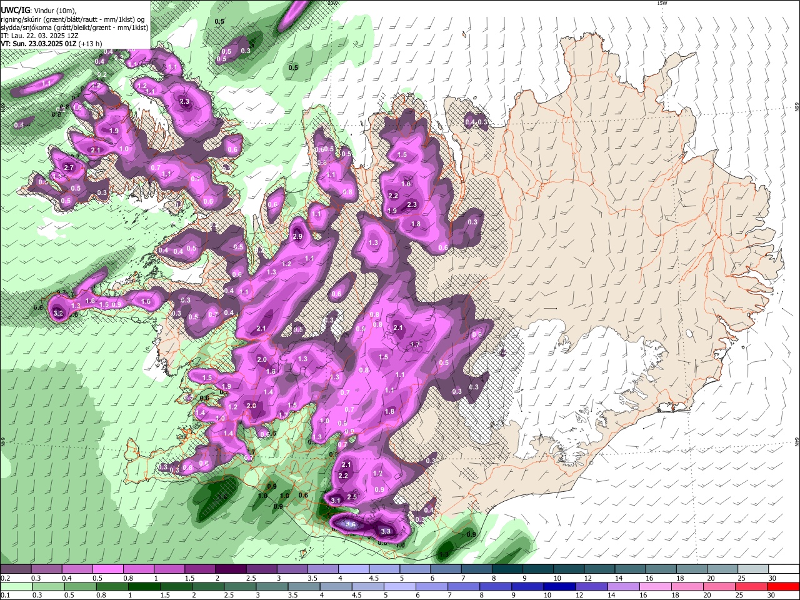This screenshot has width=800, height=600.
Task: Click the 2.9 precipitation value on the map
Action: (297, 236)
